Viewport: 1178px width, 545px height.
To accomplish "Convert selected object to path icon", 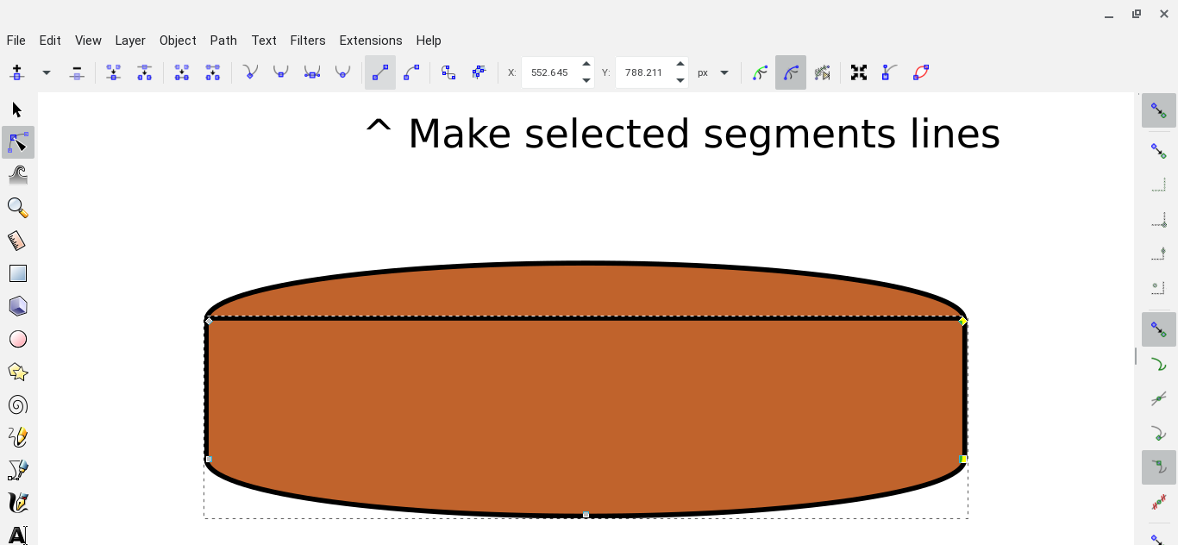I will [448, 72].
